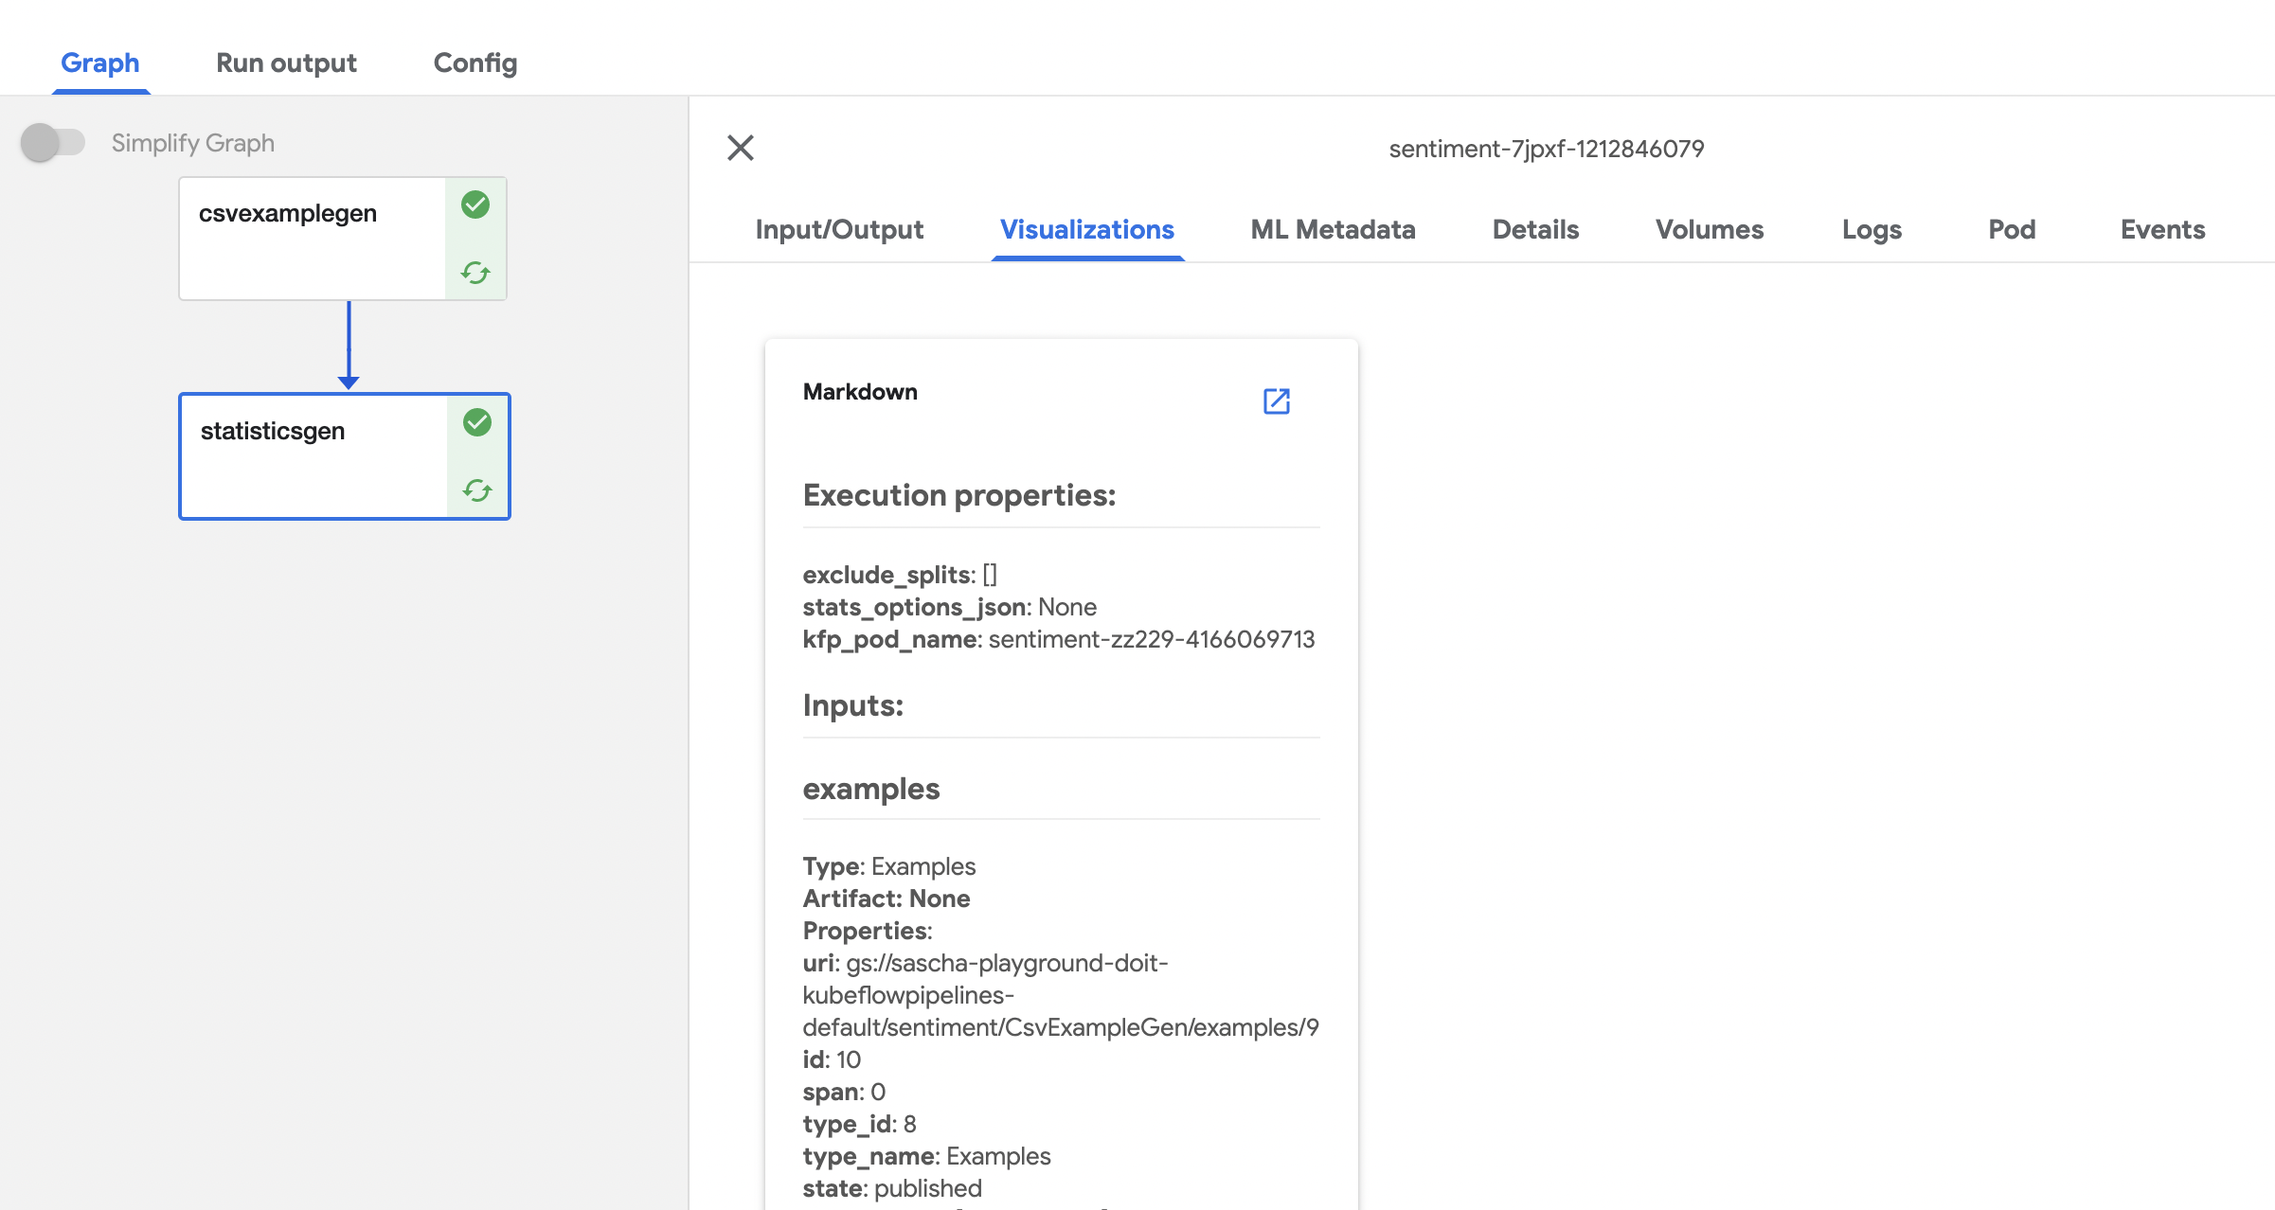Enable the Simplify Graph toggle
2275x1210 pixels.
(x=54, y=141)
